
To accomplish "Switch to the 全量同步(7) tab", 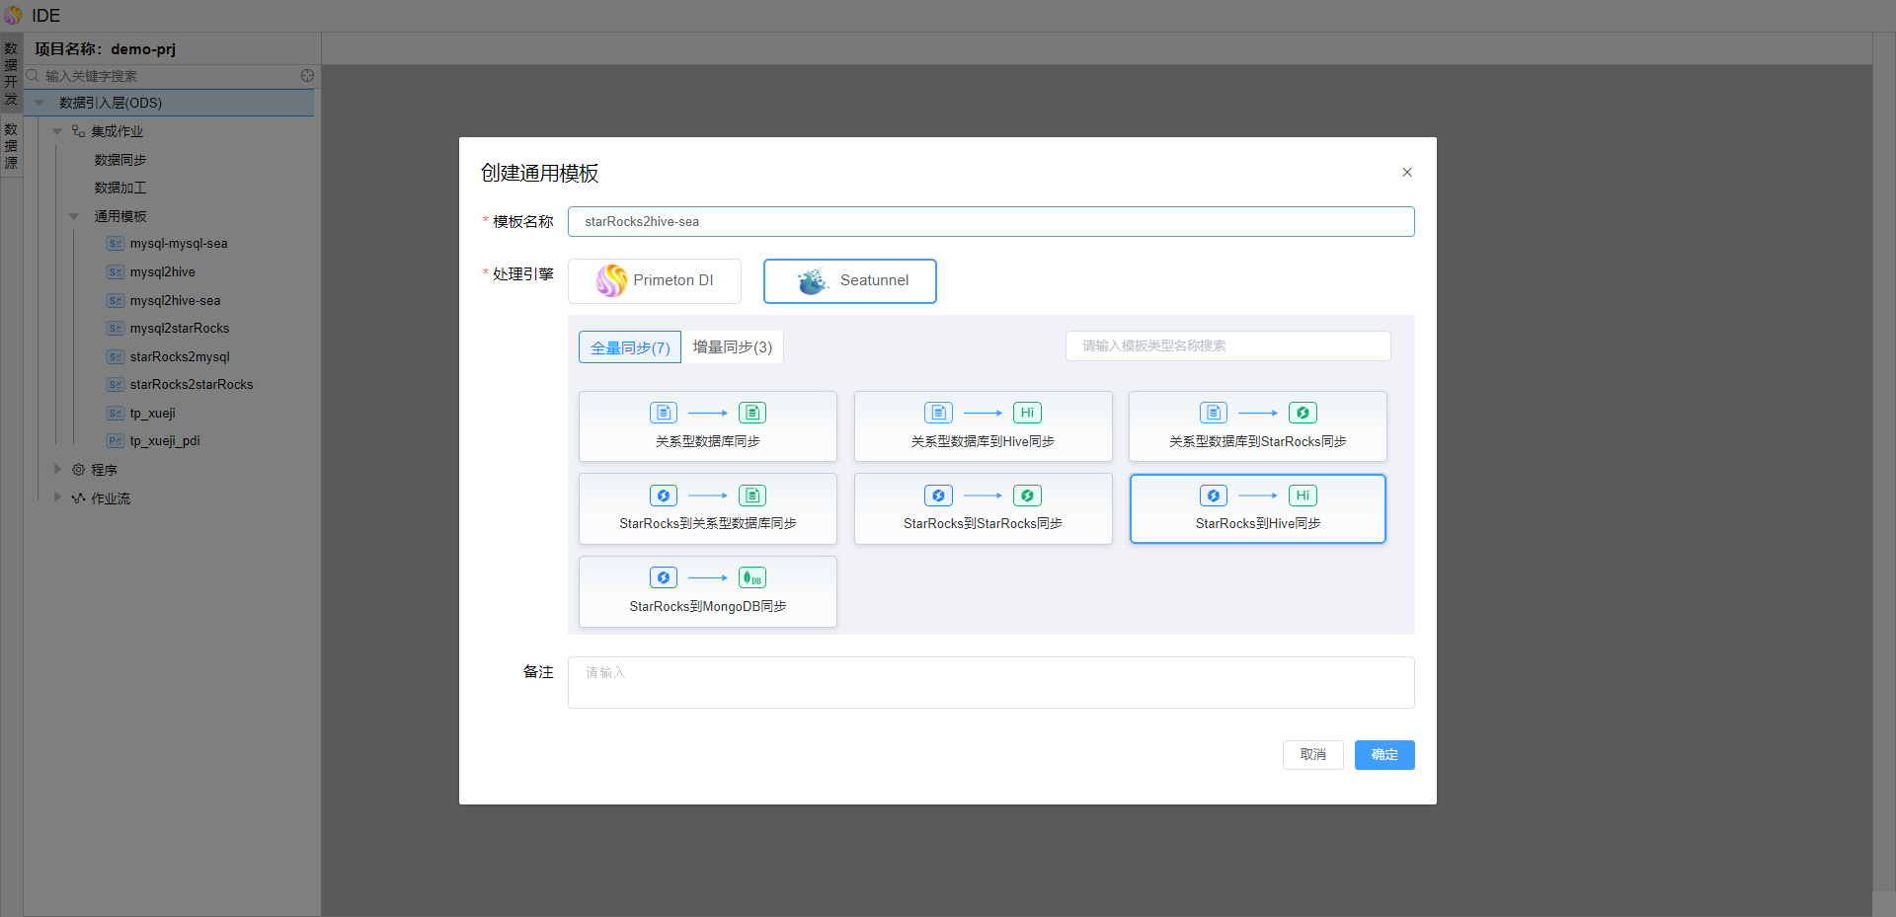I will tap(630, 347).
